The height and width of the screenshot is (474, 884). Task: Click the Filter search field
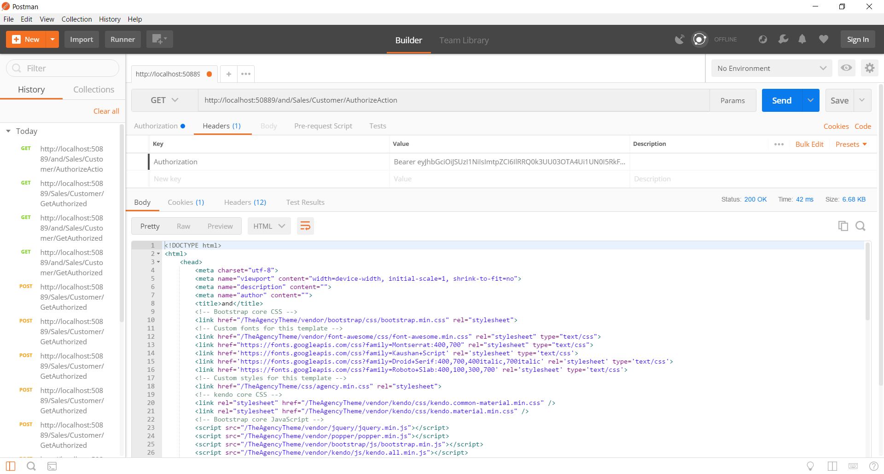(62, 68)
